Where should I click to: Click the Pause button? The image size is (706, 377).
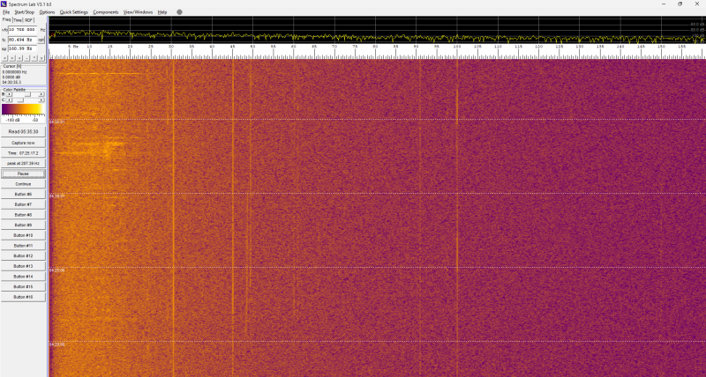(x=23, y=174)
